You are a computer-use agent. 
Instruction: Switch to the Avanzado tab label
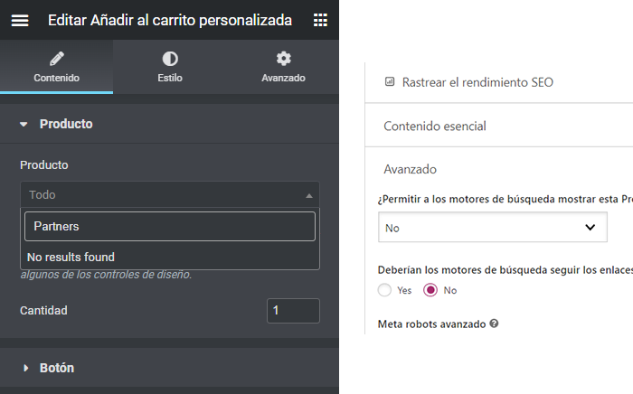pos(283,78)
